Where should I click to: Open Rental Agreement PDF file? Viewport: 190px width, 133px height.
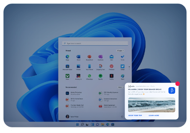pyautogui.click(x=108, y=106)
